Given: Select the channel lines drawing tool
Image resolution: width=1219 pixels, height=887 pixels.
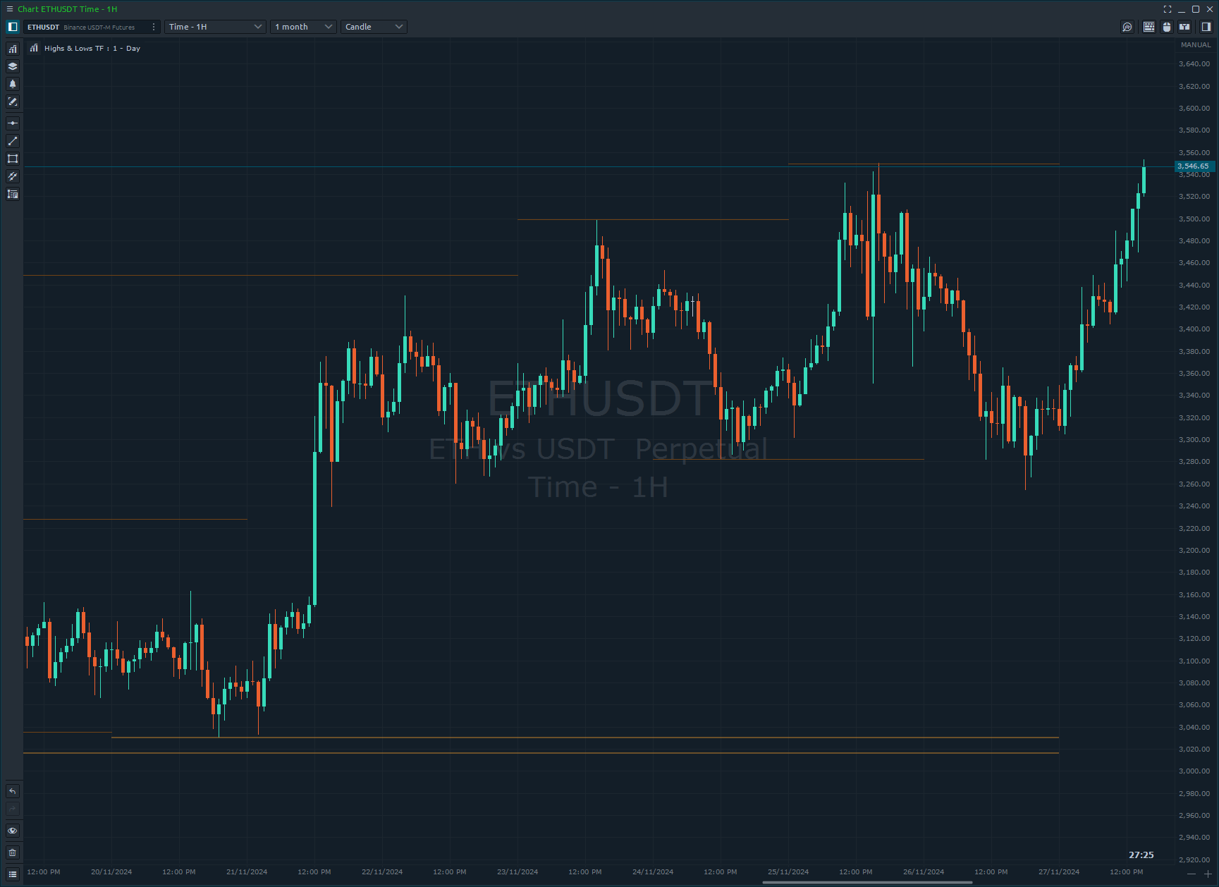Looking at the screenshot, I should 13,176.
